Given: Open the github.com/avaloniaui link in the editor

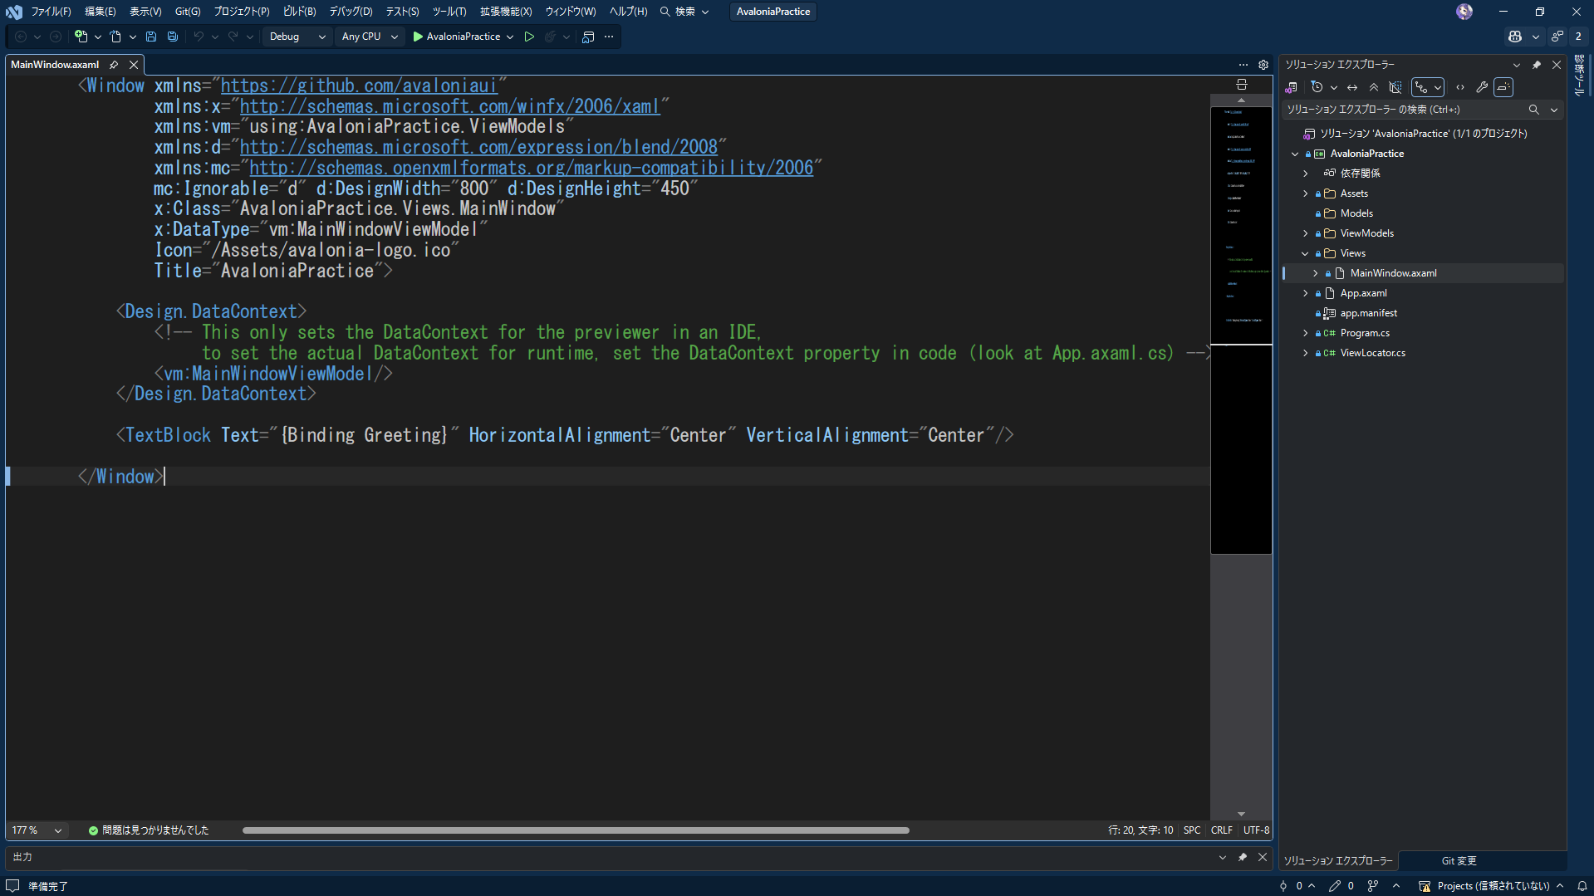Looking at the screenshot, I should 359,86.
